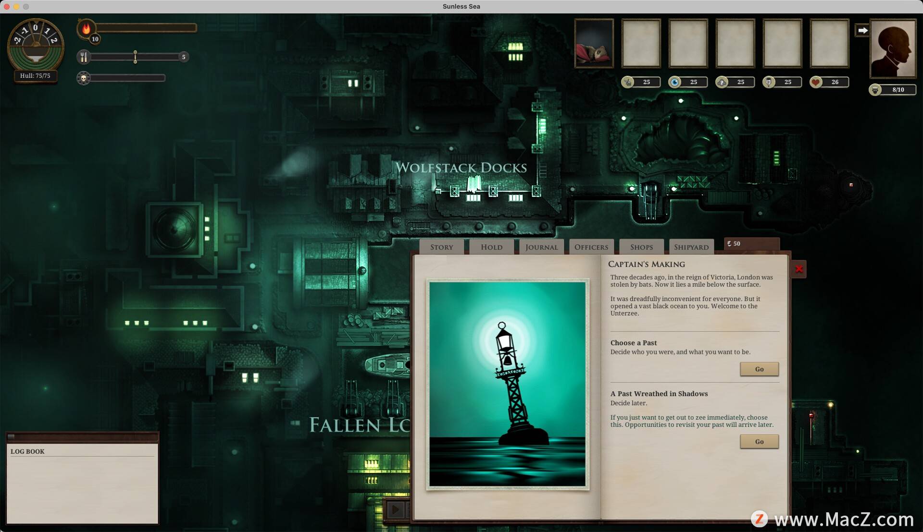Click the Veils value 25
923x532 pixels.
[x=741, y=82]
